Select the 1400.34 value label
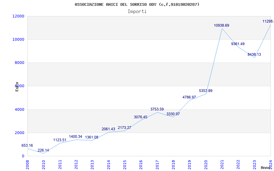The image size is (274, 171). click(75, 137)
